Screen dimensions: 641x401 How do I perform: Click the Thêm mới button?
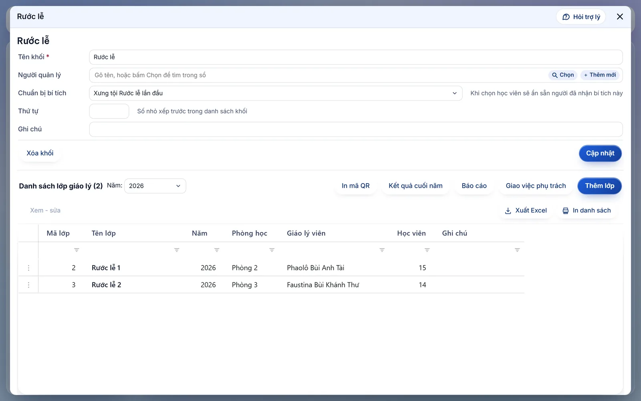coord(600,75)
